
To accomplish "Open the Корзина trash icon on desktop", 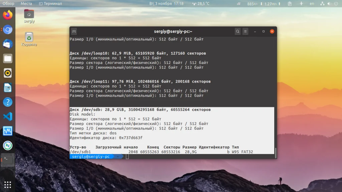I will pyautogui.click(x=29, y=39).
